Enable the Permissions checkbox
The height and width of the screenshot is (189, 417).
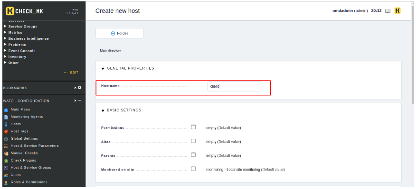(193, 127)
